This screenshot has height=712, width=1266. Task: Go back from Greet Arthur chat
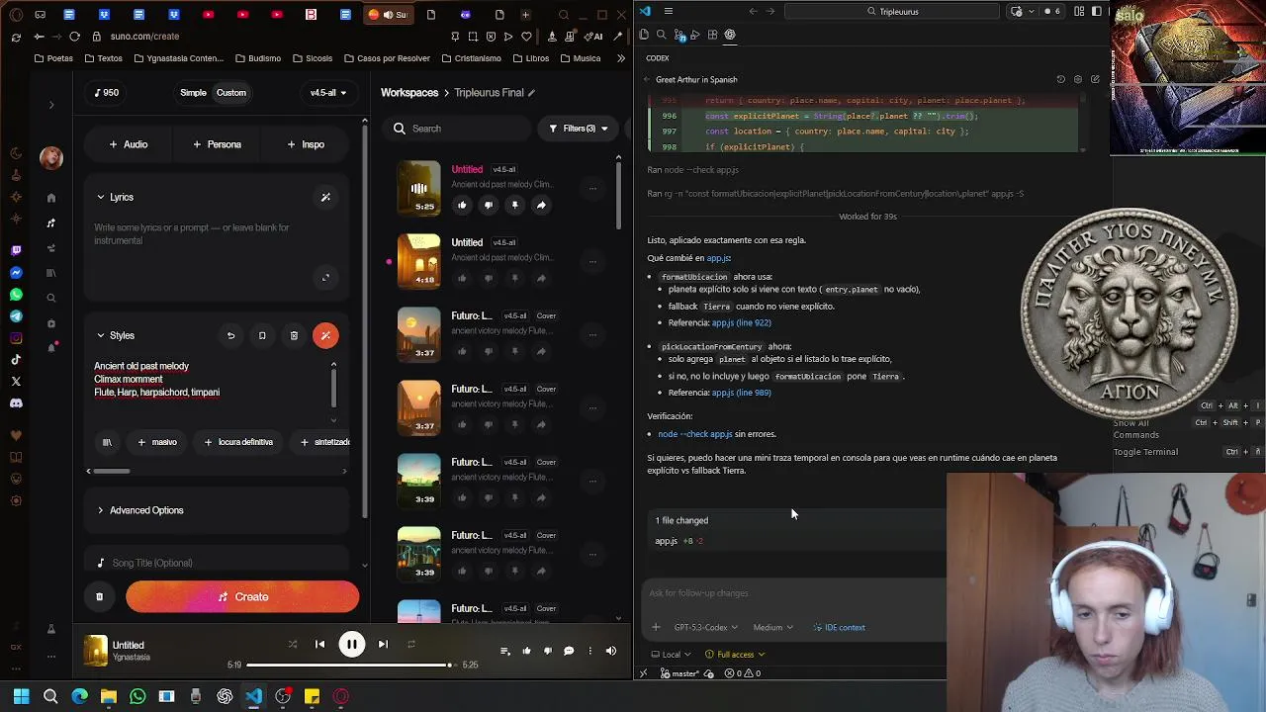tap(647, 79)
